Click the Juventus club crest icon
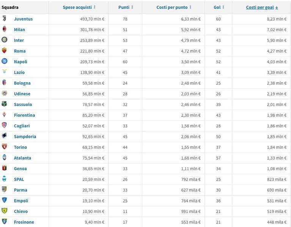291x227 pixels. pos(4,18)
